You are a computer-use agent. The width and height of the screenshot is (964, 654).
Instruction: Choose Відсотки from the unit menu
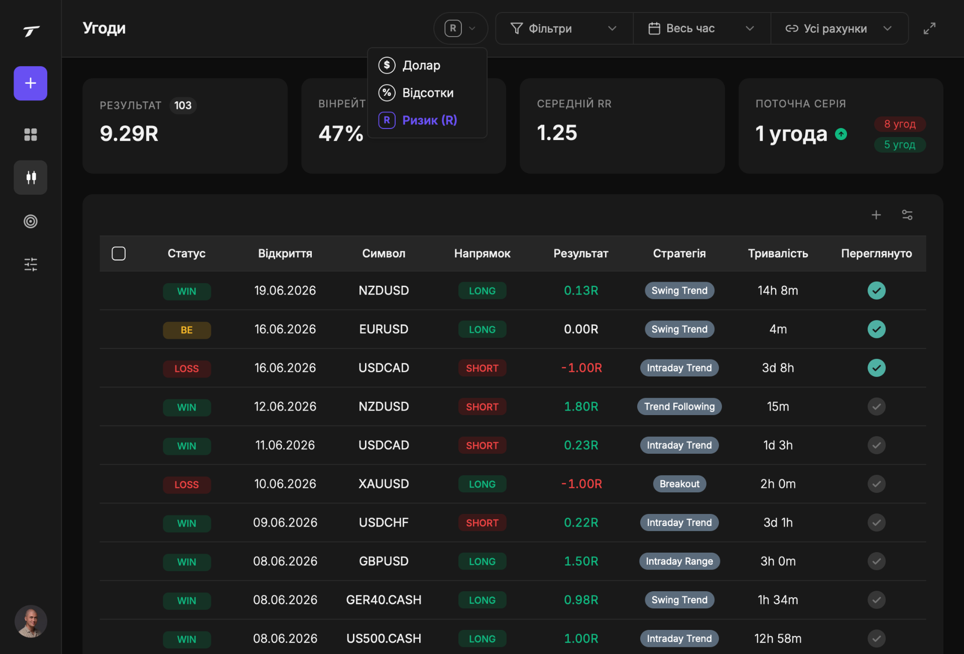427,93
